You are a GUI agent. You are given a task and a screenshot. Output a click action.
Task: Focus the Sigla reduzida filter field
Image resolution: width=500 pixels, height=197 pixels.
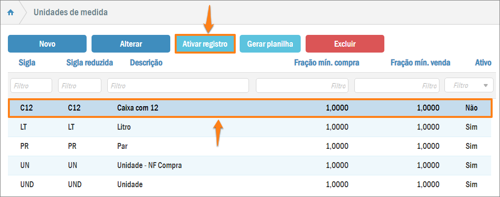[x=80, y=85]
